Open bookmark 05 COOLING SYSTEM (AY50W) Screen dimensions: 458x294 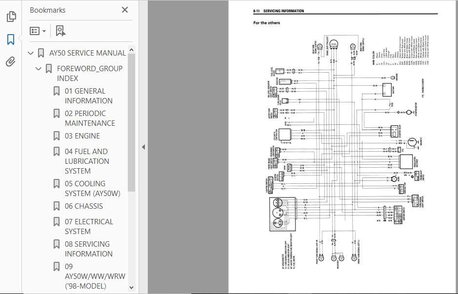click(x=93, y=189)
